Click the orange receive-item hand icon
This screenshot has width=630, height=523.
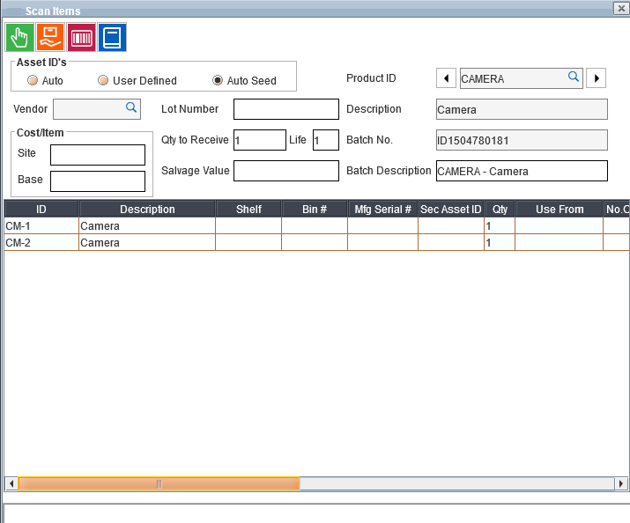pos(50,38)
